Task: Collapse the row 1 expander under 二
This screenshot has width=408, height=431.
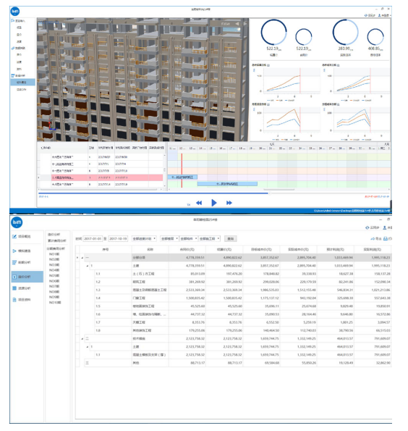Action: pyautogui.click(x=88, y=347)
